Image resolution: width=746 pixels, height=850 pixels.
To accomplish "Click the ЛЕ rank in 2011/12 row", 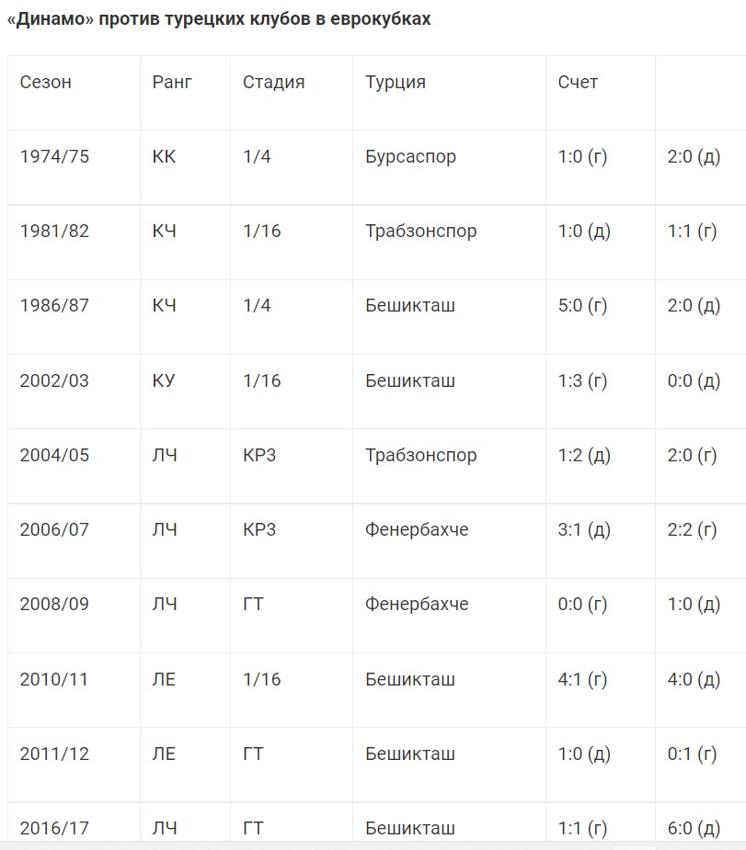I will pos(164,754).
